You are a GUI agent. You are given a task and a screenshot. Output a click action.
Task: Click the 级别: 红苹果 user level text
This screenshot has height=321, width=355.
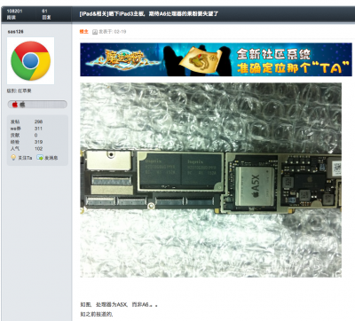pos(20,90)
